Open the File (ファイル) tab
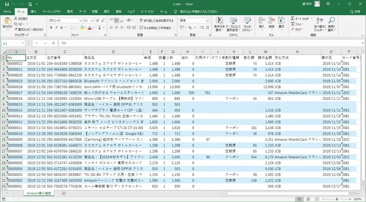Viewport: 366px width, 202px height. pos(7,11)
